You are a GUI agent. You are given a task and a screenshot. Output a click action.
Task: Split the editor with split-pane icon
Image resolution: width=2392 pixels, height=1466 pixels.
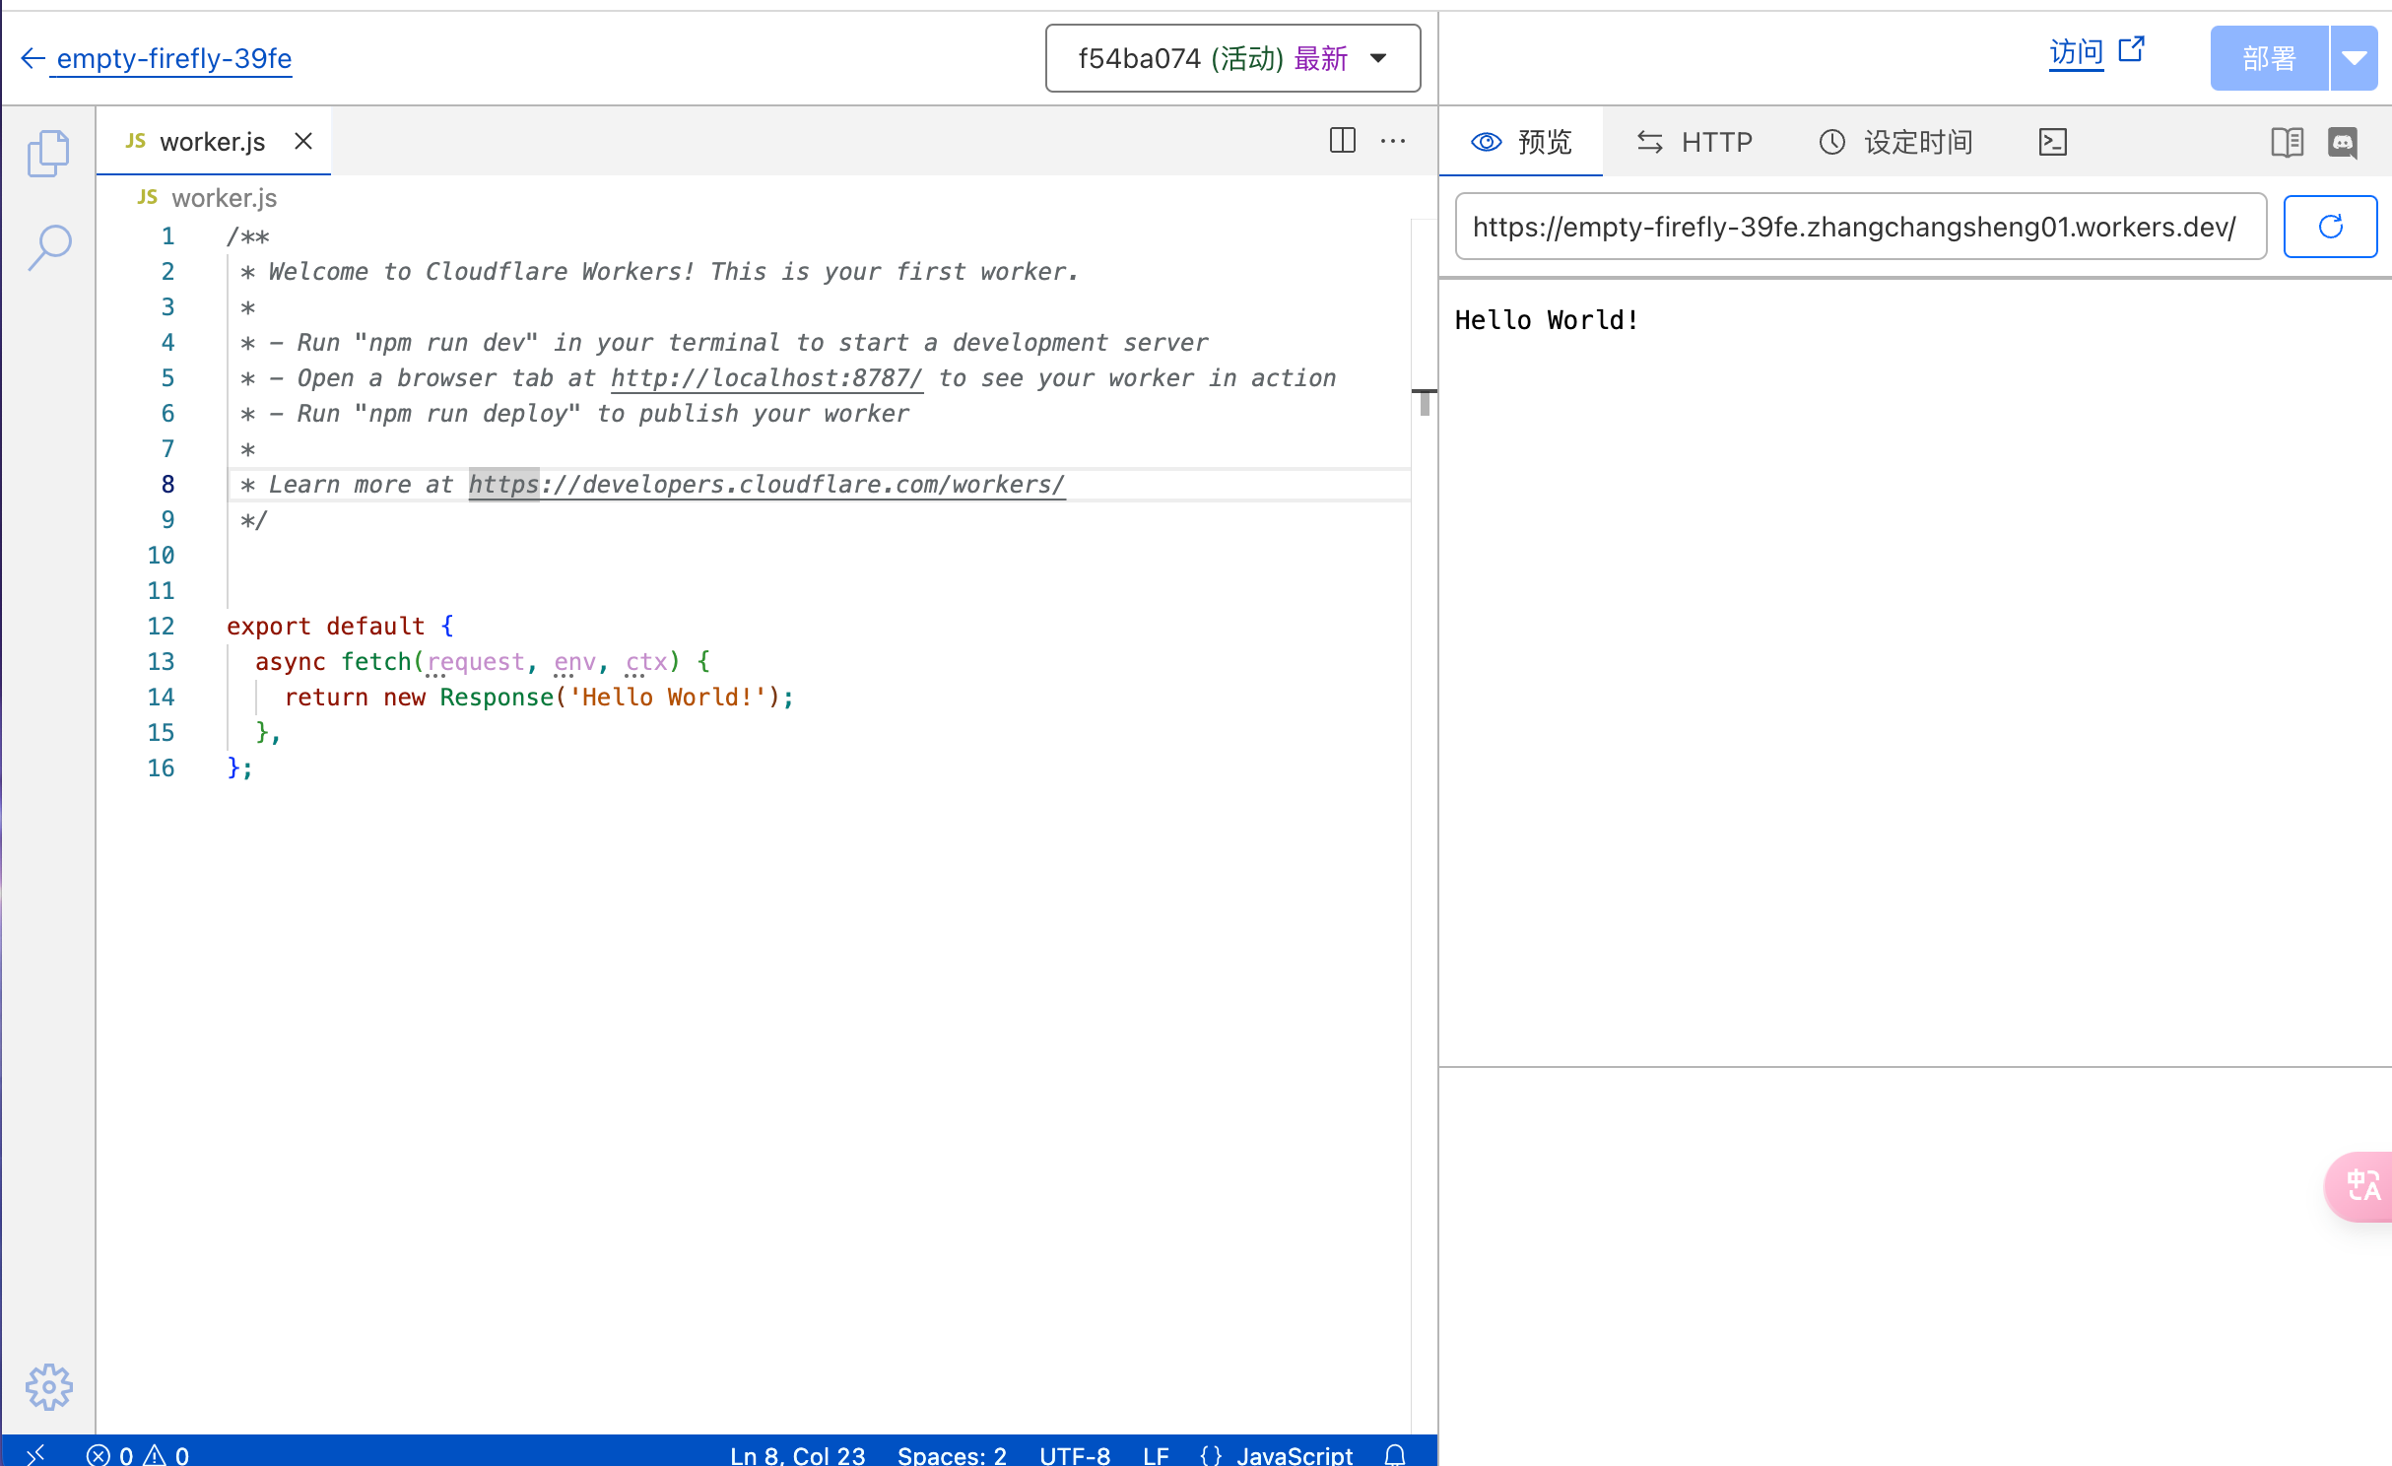[x=1342, y=141]
